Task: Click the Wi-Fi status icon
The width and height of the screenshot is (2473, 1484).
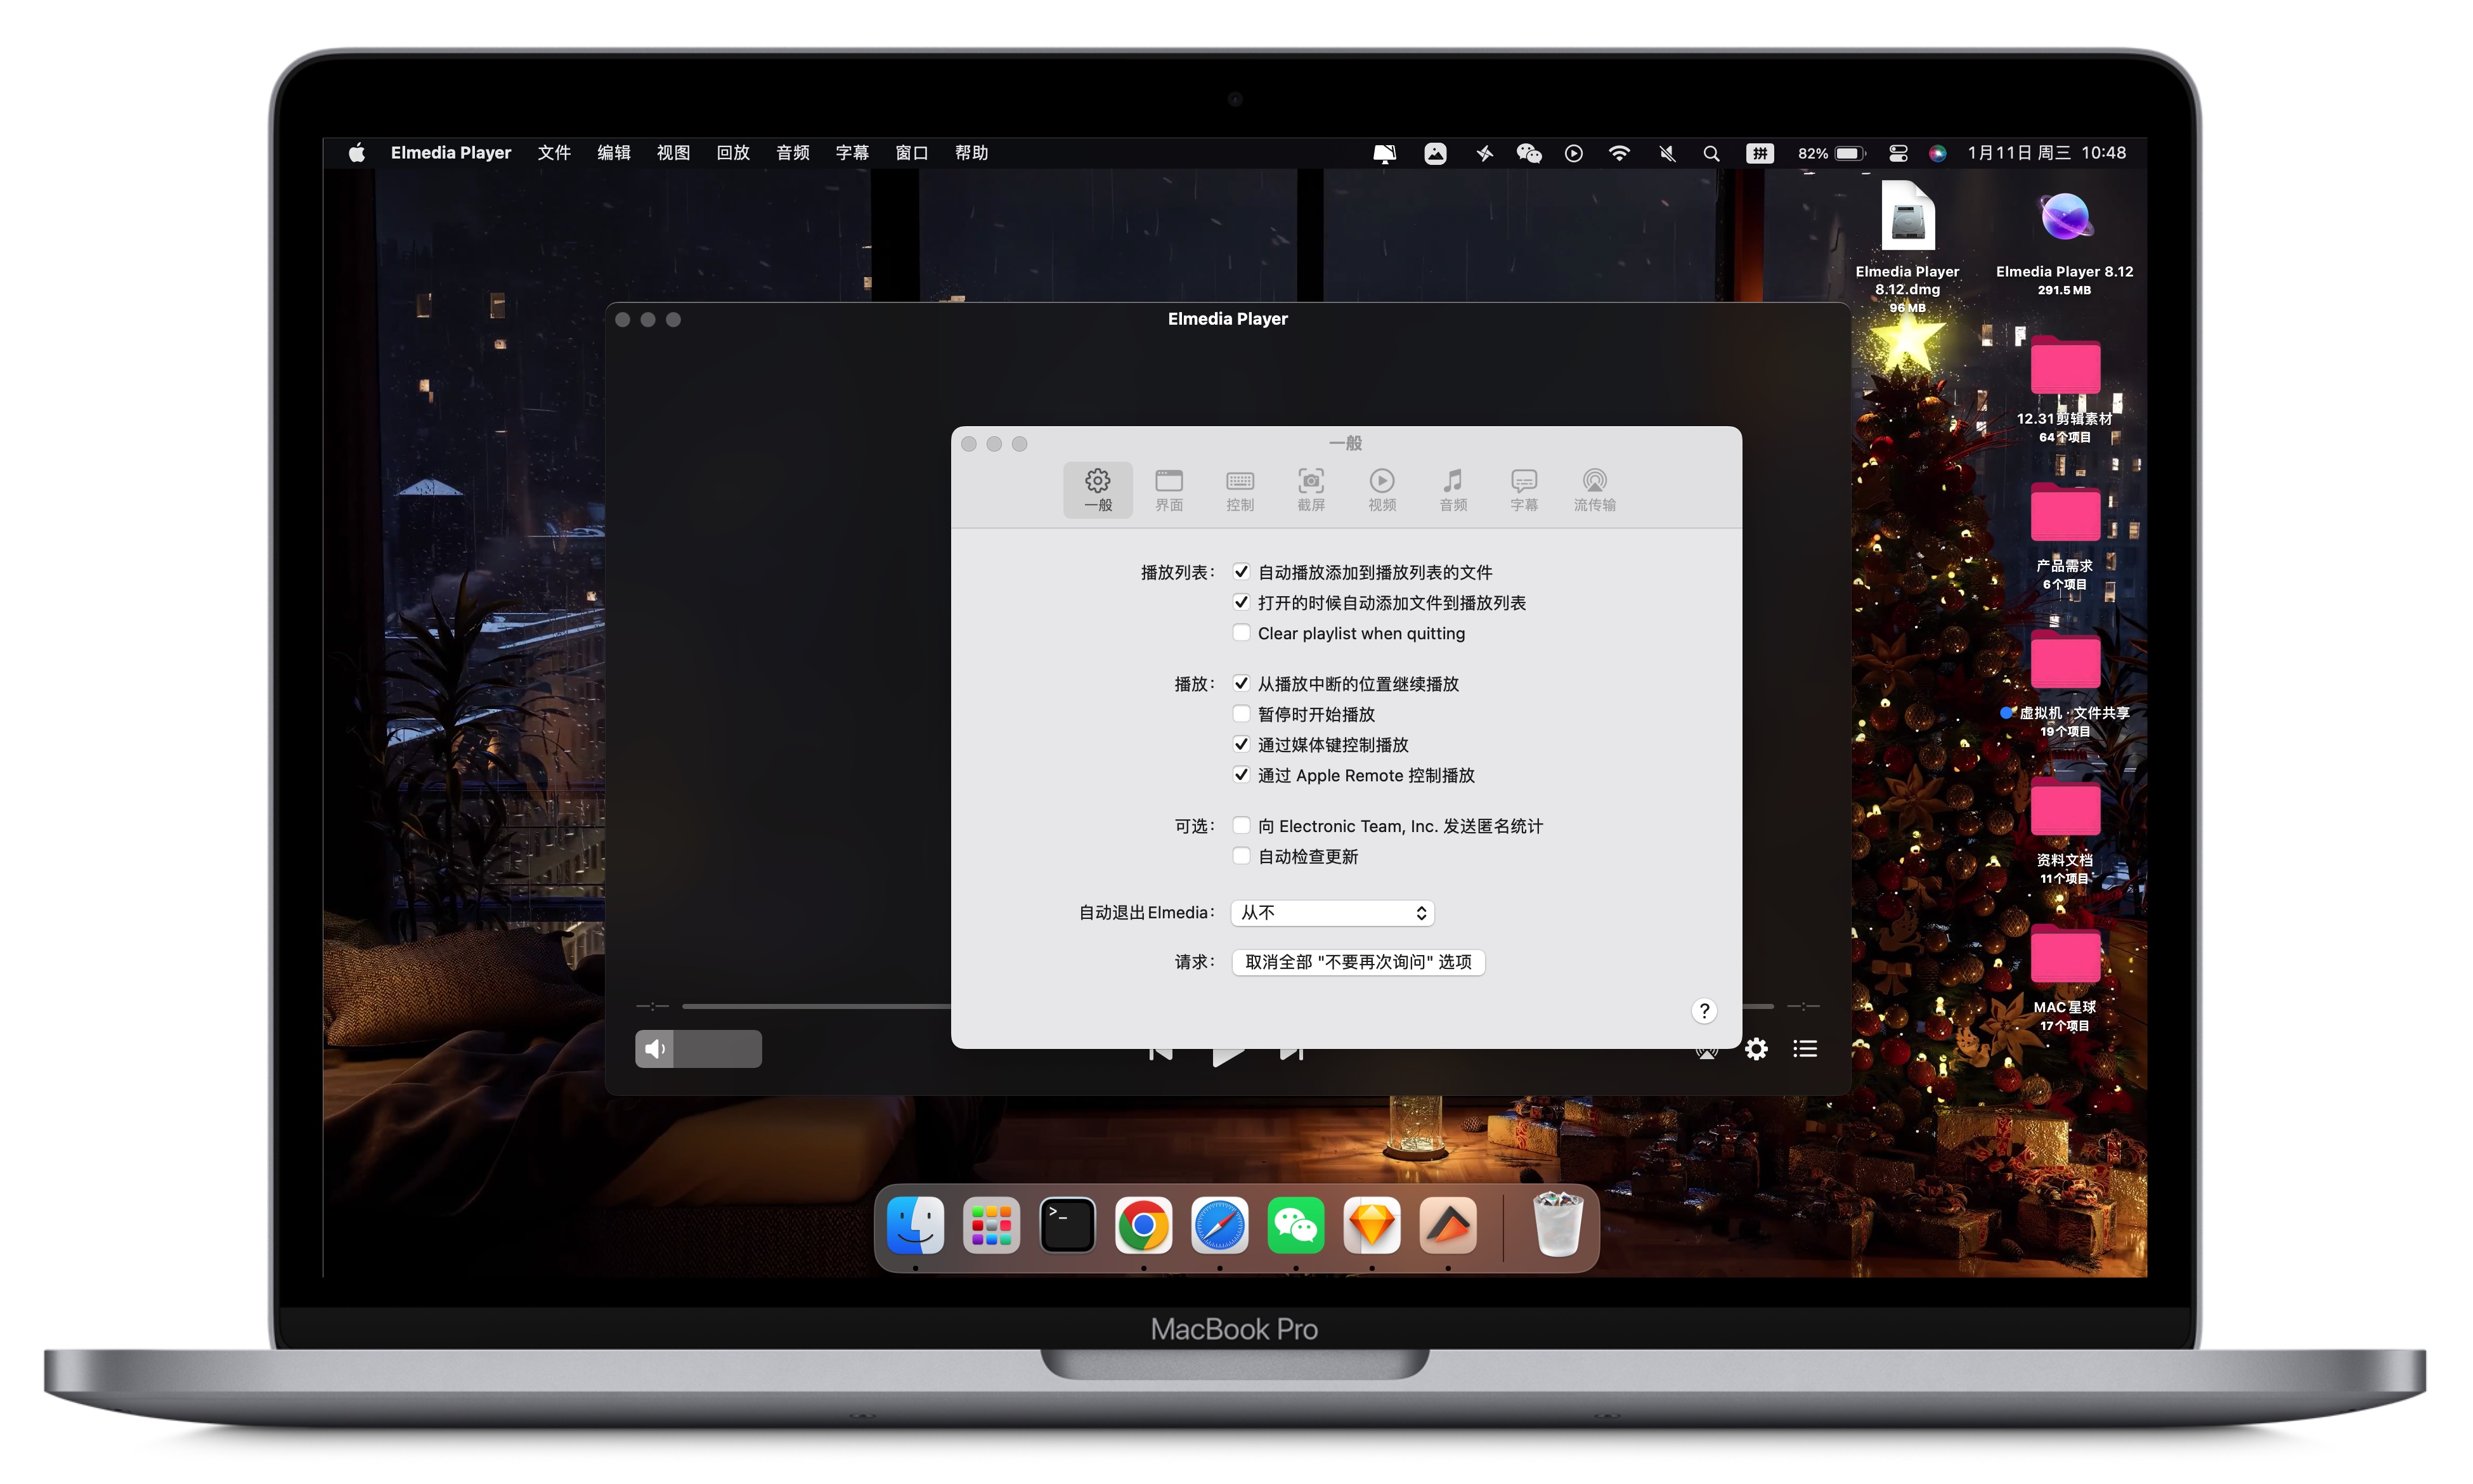Action: 1619,153
